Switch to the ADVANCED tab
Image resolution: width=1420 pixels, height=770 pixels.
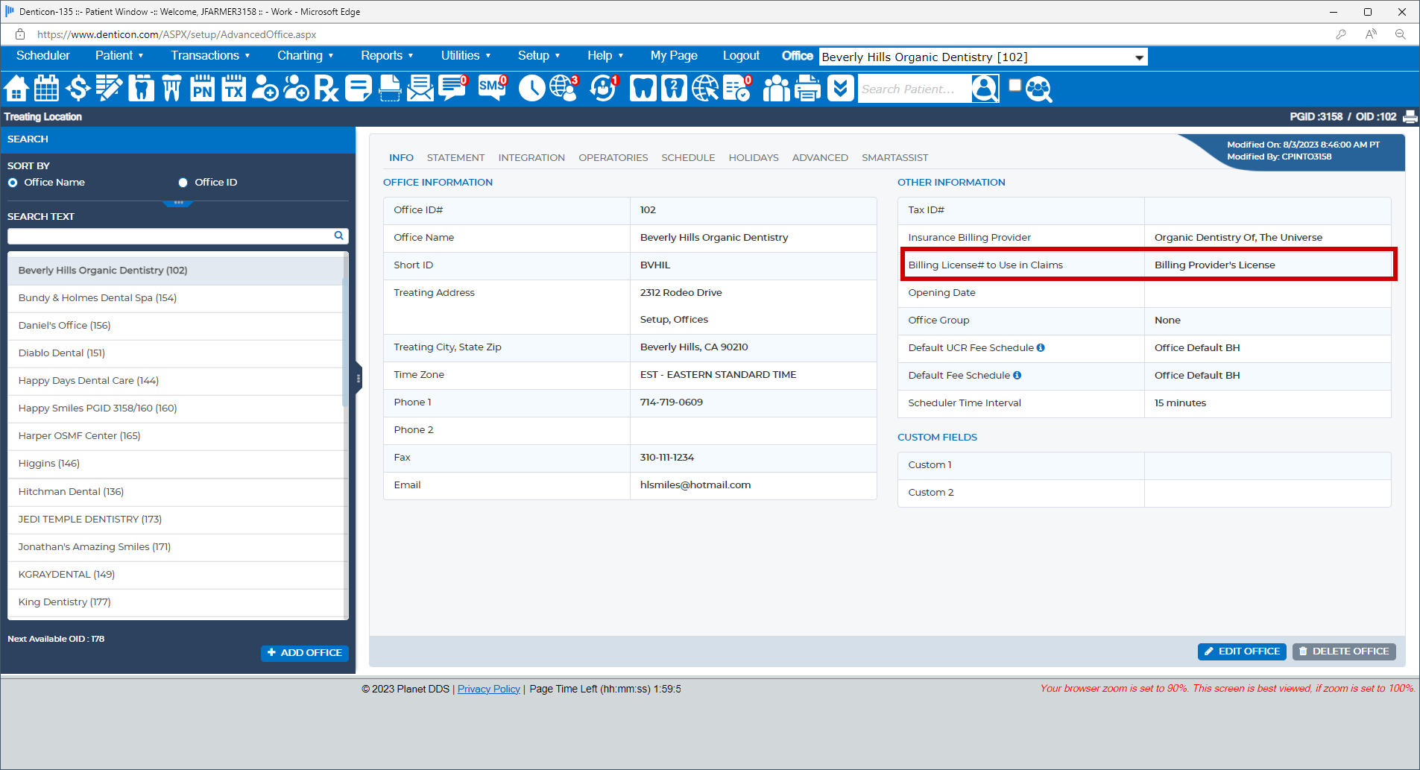pyautogui.click(x=820, y=157)
